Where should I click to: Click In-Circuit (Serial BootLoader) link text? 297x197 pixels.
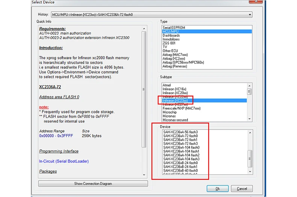(x=64, y=161)
